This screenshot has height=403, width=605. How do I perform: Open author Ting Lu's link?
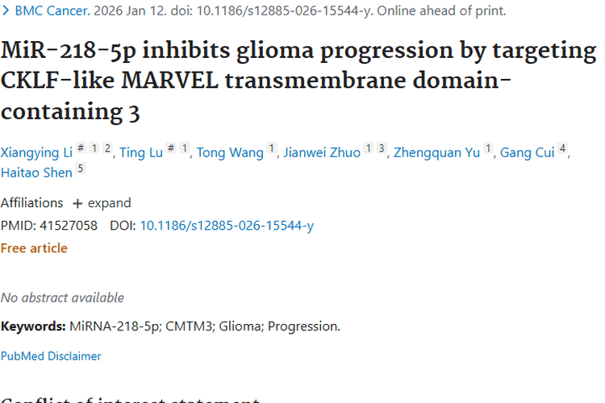click(141, 152)
